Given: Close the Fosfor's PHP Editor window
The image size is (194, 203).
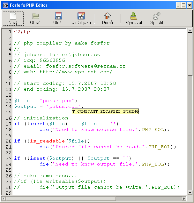Looking at the screenshot, I should point(189,5).
